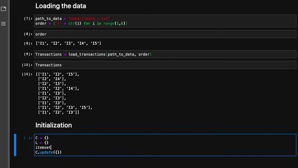Click output row ['I1', 'I2', 'I4']
Screen dimensions: 298x168
coord(59,88)
